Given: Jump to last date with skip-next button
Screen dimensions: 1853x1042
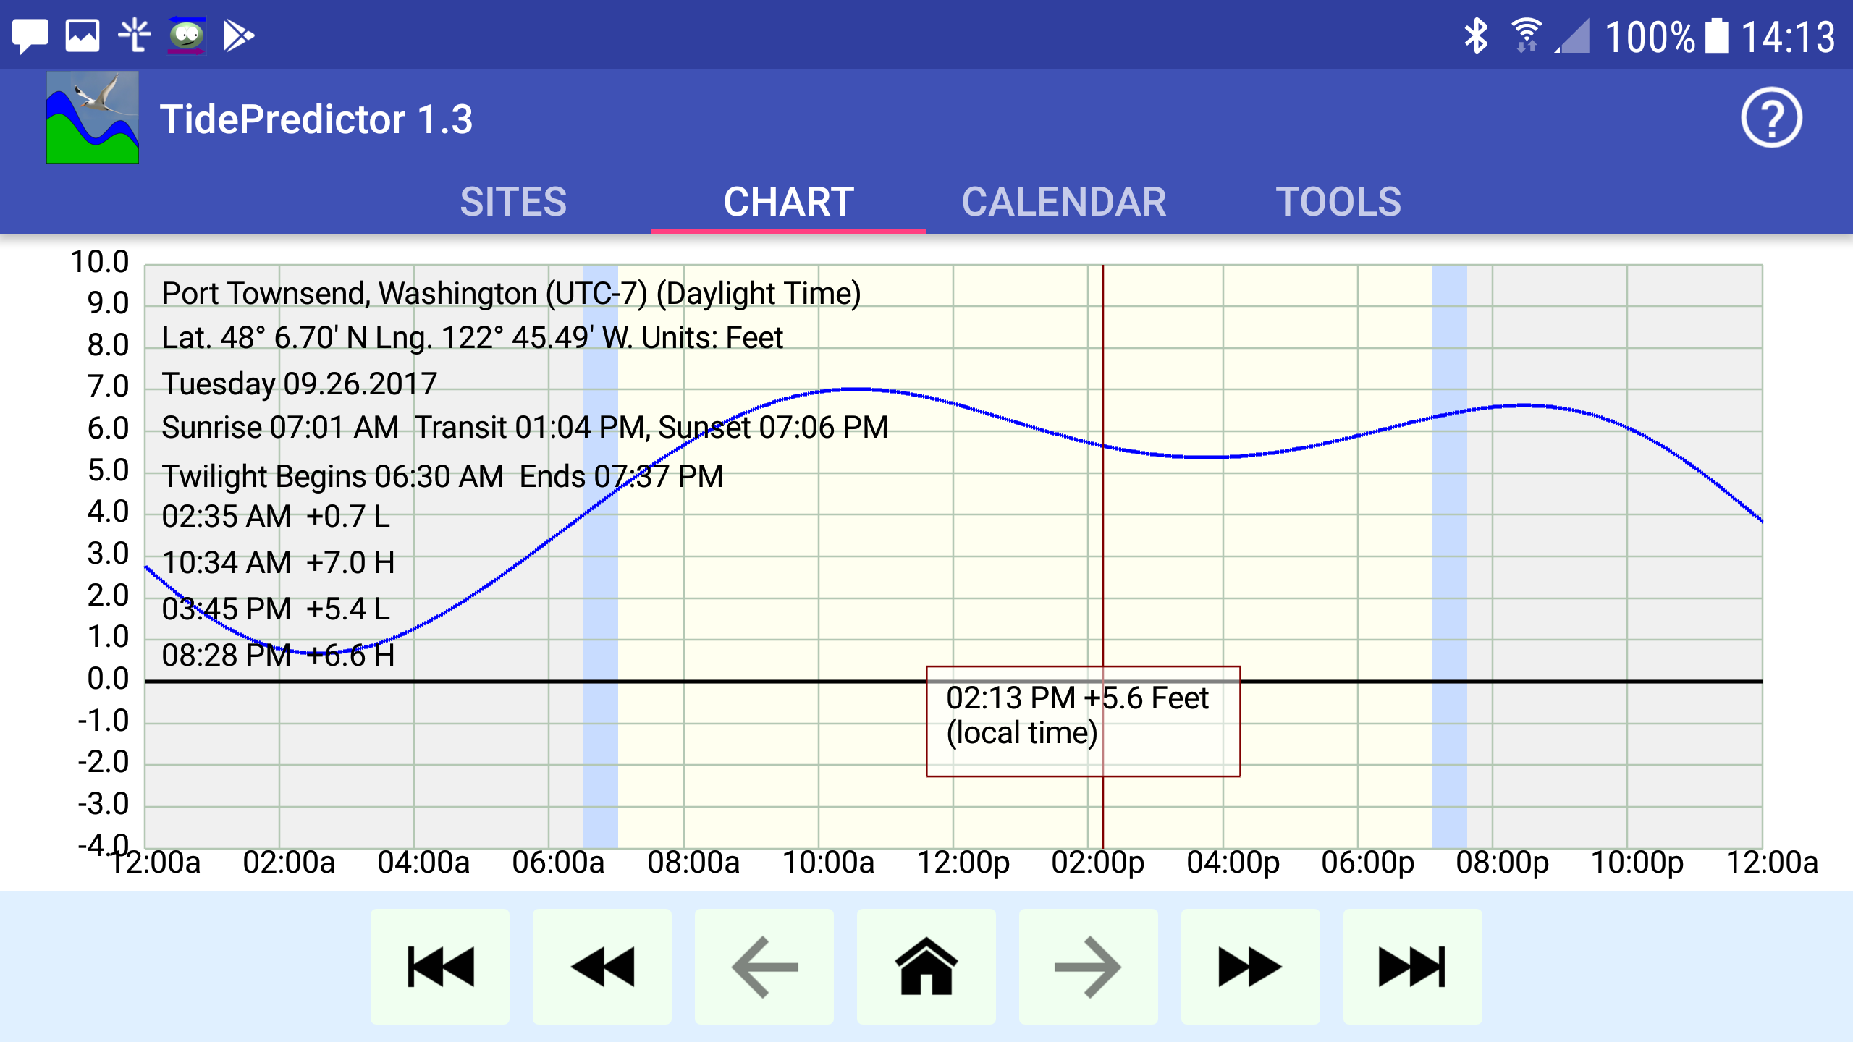Looking at the screenshot, I should click(x=1412, y=966).
